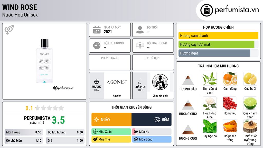Click the unisex gender symbol icon
Image resolution: width=263 pixels, height=148 pixels.
pyautogui.click(x=9, y=30)
